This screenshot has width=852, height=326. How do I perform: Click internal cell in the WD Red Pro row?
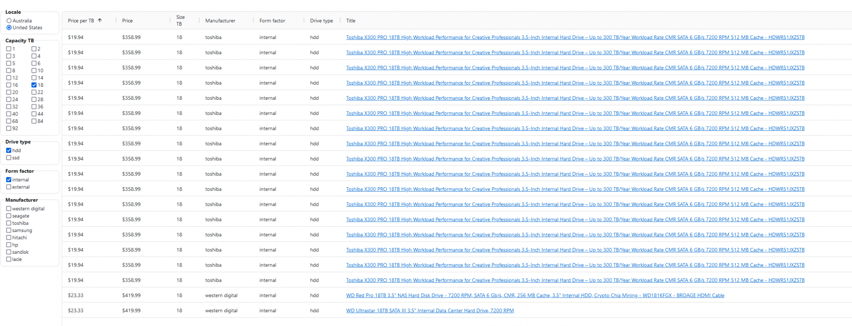[268, 295]
